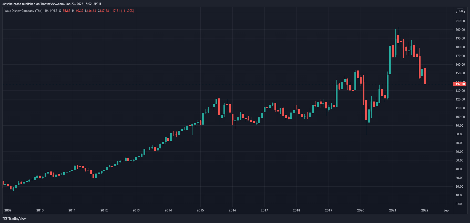Click the close value C137.38
This screenshot has height=223, width=470.
click(x=103, y=11)
